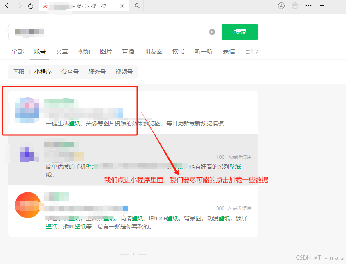346x264 pixels.
Task: Open the 一键生成壁纸 description result
Action: (135, 123)
